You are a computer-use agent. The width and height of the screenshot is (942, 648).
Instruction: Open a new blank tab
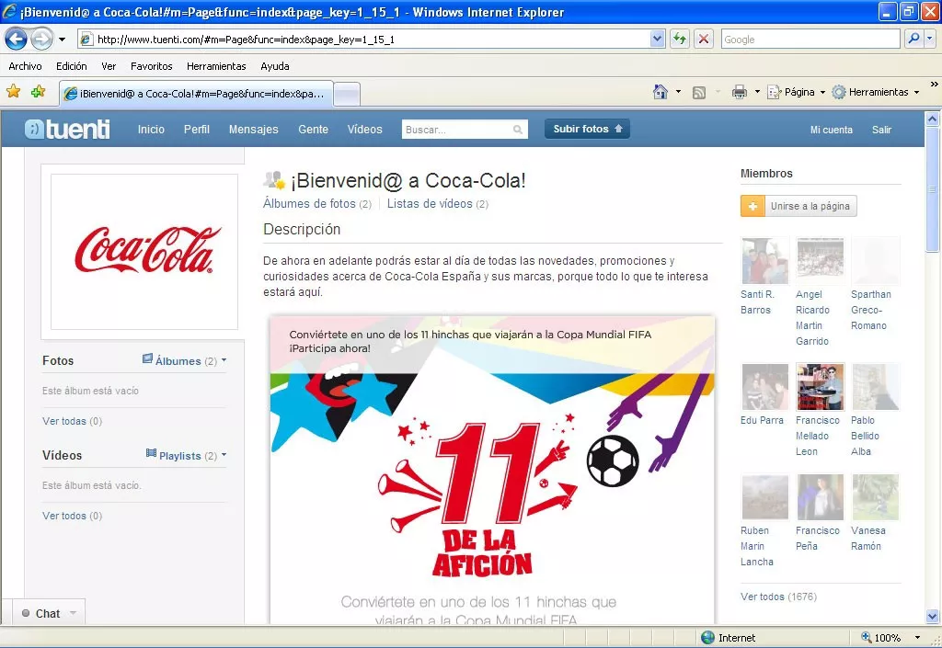click(347, 94)
